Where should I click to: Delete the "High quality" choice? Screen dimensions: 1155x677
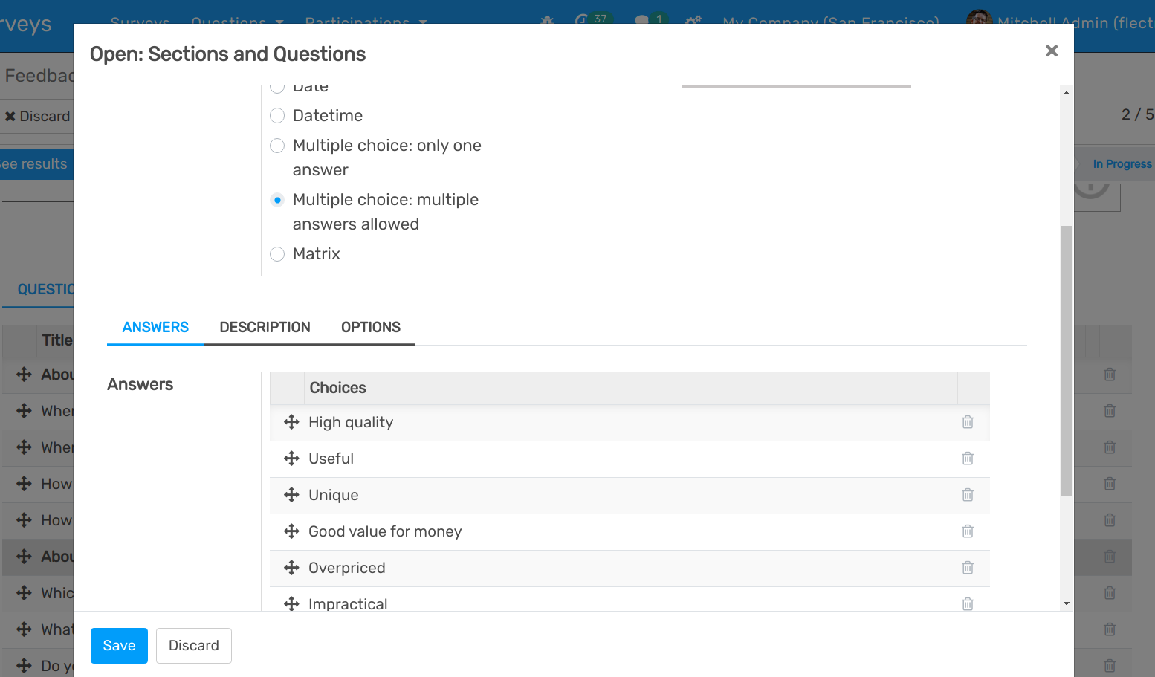point(967,421)
